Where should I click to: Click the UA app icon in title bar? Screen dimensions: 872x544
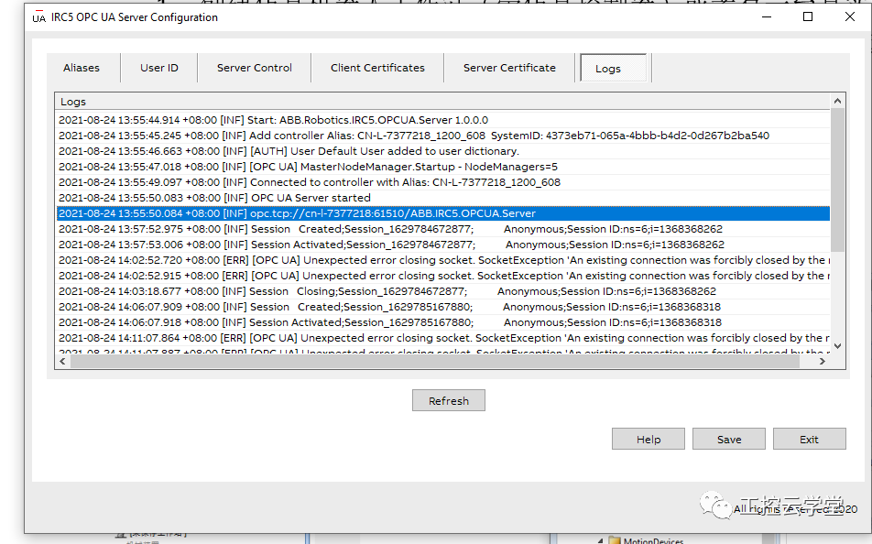pos(38,17)
